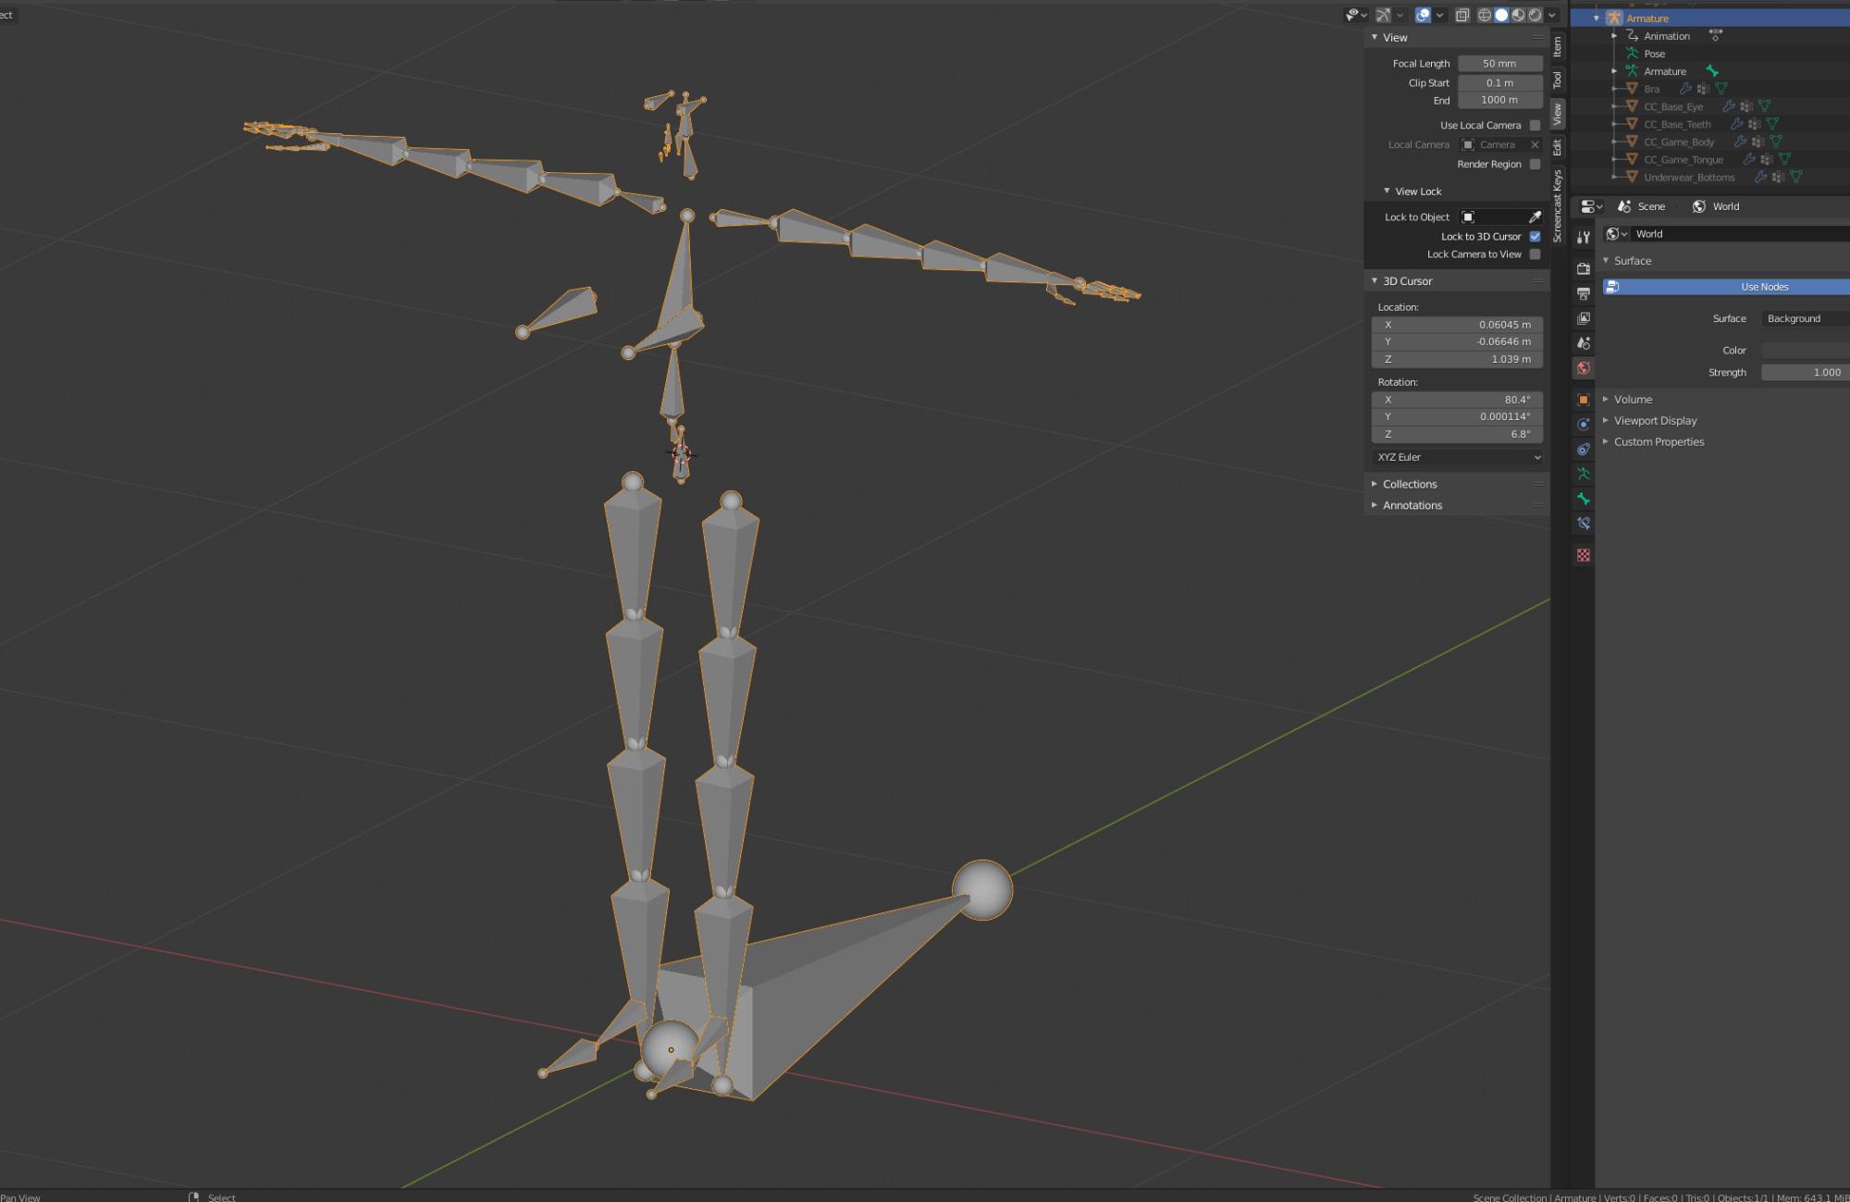Click the 3D Cursor Rotation X value
Viewport: 1850px width, 1202px height.
click(x=1457, y=400)
